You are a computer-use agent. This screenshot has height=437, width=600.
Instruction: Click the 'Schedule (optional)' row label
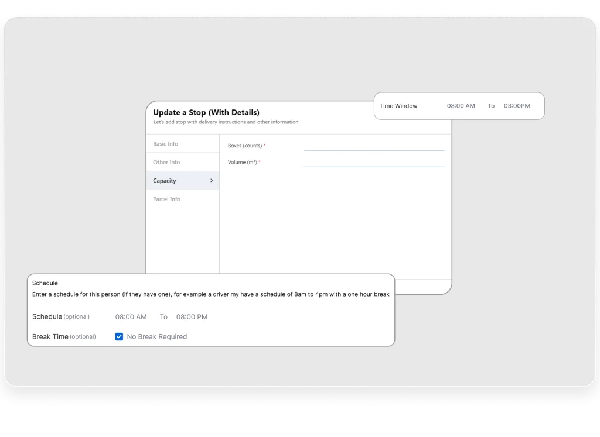point(61,316)
